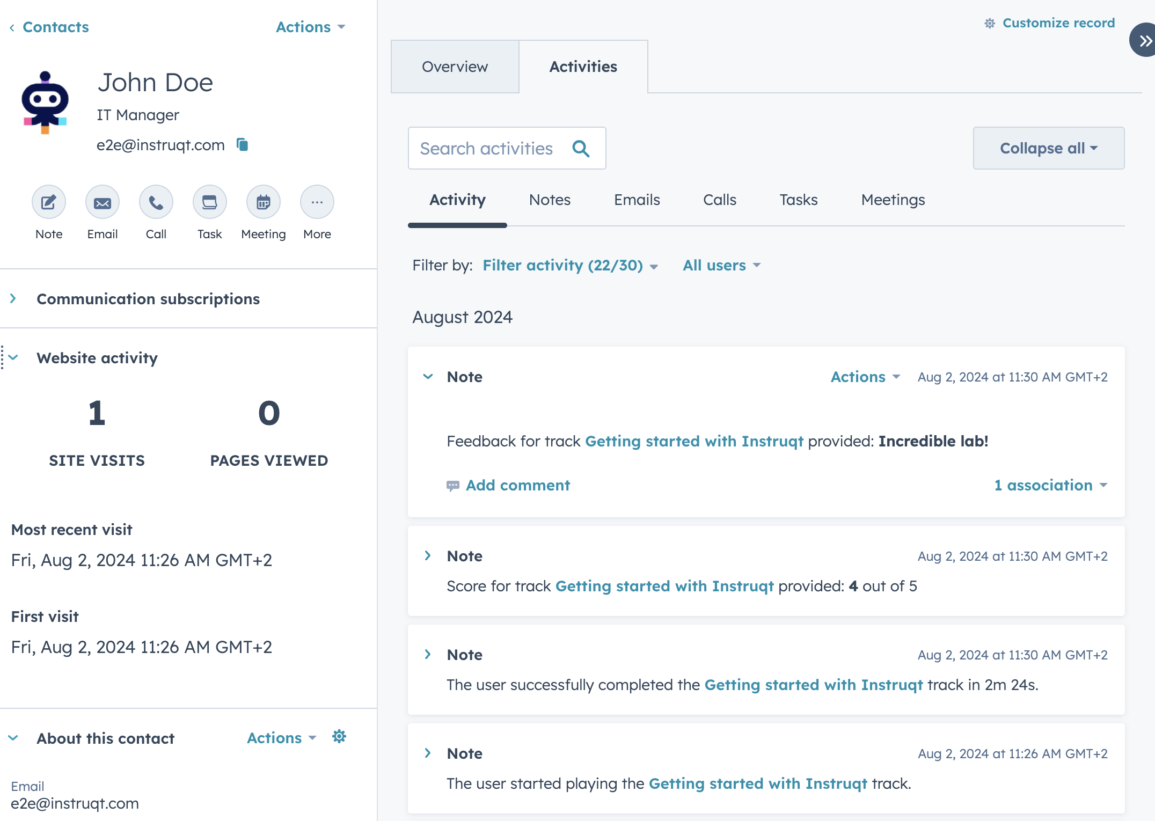The width and height of the screenshot is (1155, 821).
Task: Open the Filter activity (22/30) dropdown
Action: [570, 266]
